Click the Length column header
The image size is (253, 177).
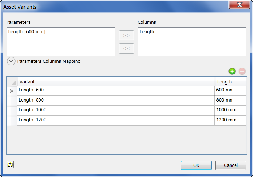coord(231,82)
